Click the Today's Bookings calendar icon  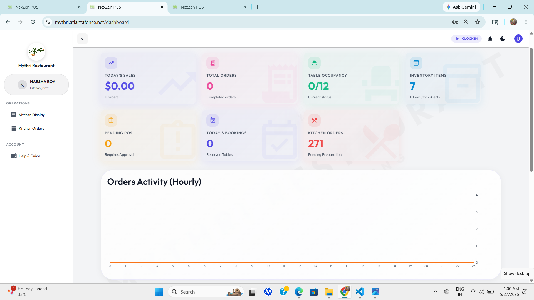pyautogui.click(x=213, y=120)
